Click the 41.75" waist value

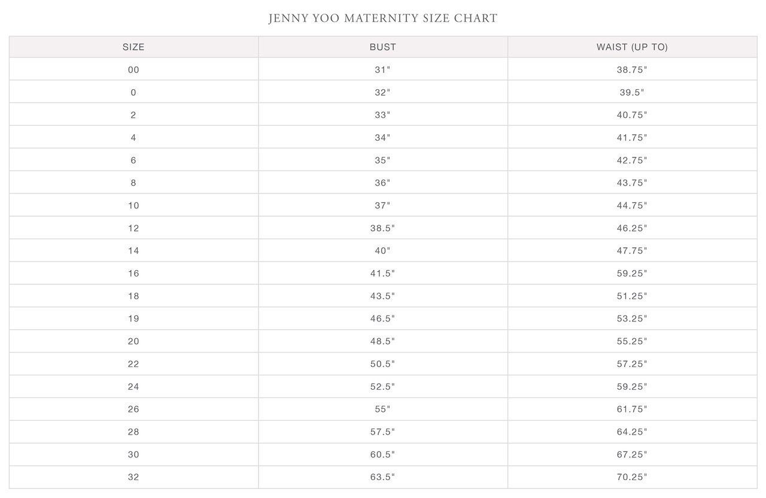click(632, 138)
